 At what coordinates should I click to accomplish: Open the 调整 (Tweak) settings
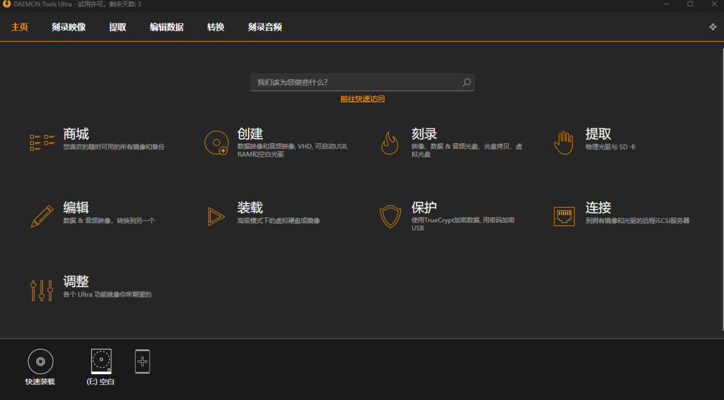tap(75, 281)
